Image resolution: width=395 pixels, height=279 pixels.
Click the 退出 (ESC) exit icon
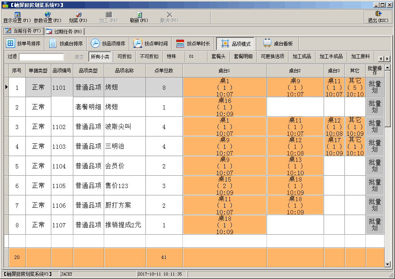378,14
